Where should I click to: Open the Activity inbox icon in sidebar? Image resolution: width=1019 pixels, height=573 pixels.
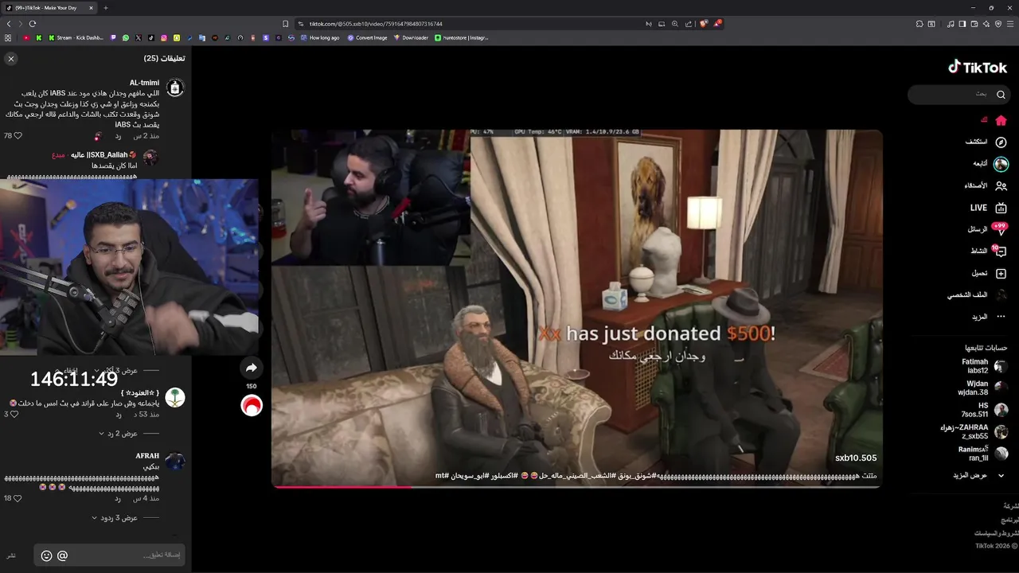1001,251
